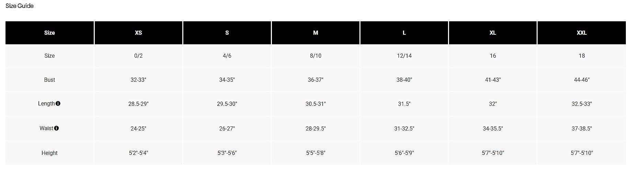Select the XXL column header
Screen dimensions: 631x170
(582, 33)
